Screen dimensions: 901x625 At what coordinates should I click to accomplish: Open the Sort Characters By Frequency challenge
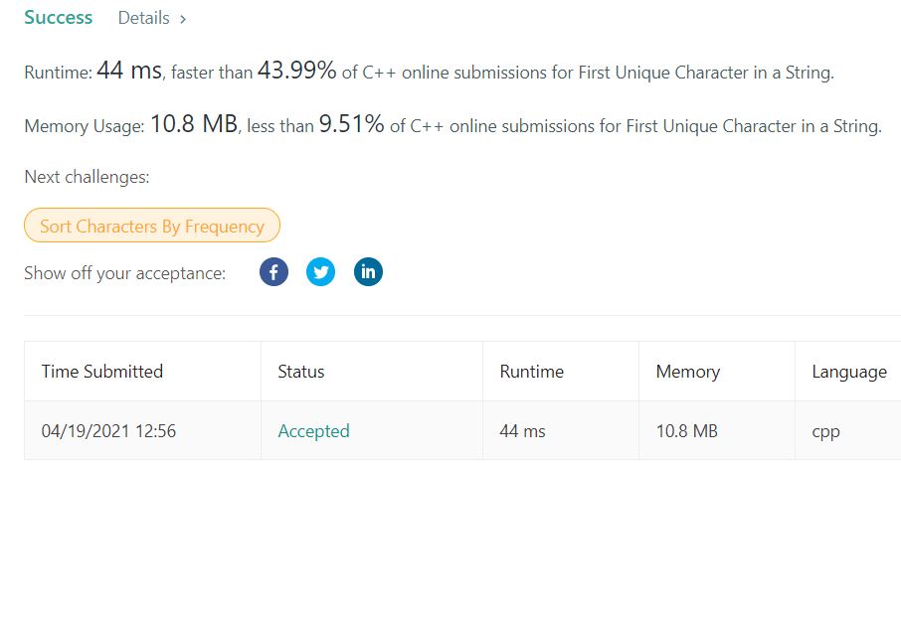pos(151,226)
